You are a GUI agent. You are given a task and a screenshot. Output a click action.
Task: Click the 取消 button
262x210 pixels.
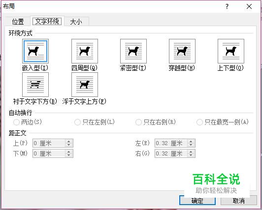(x=238, y=201)
